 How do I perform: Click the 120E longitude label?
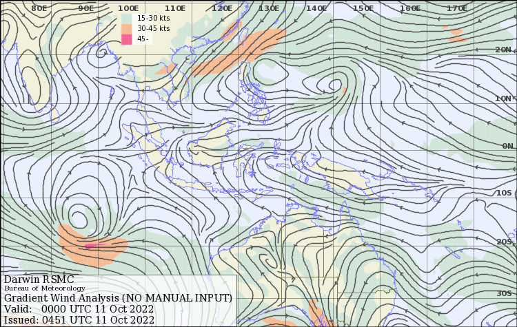pyautogui.click(x=222, y=8)
